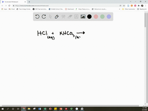Open the Other bookmarks folder
This screenshot has height=111, width=148.
coord(129,9)
